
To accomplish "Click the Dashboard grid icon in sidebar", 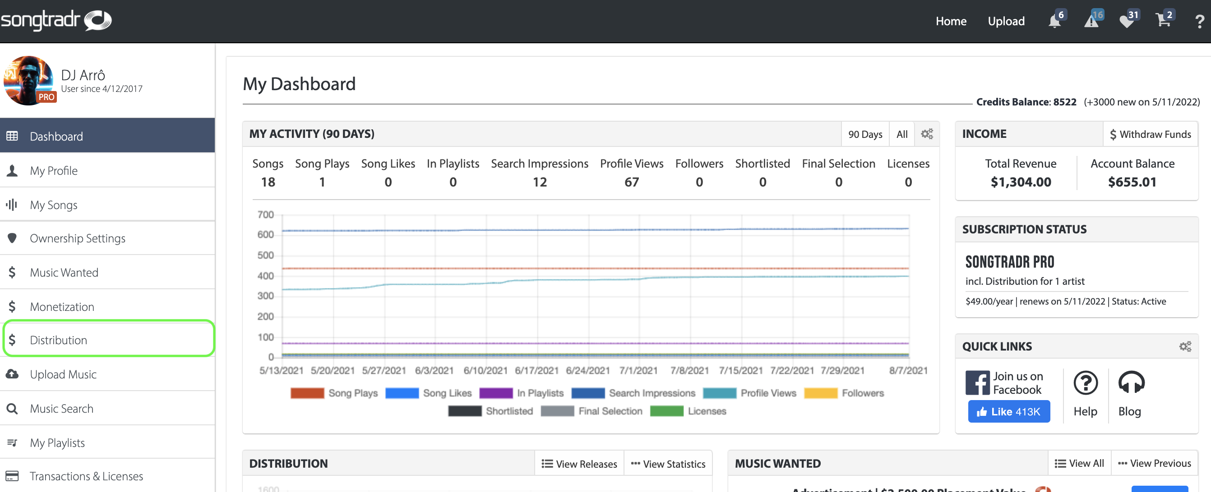I will [12, 136].
